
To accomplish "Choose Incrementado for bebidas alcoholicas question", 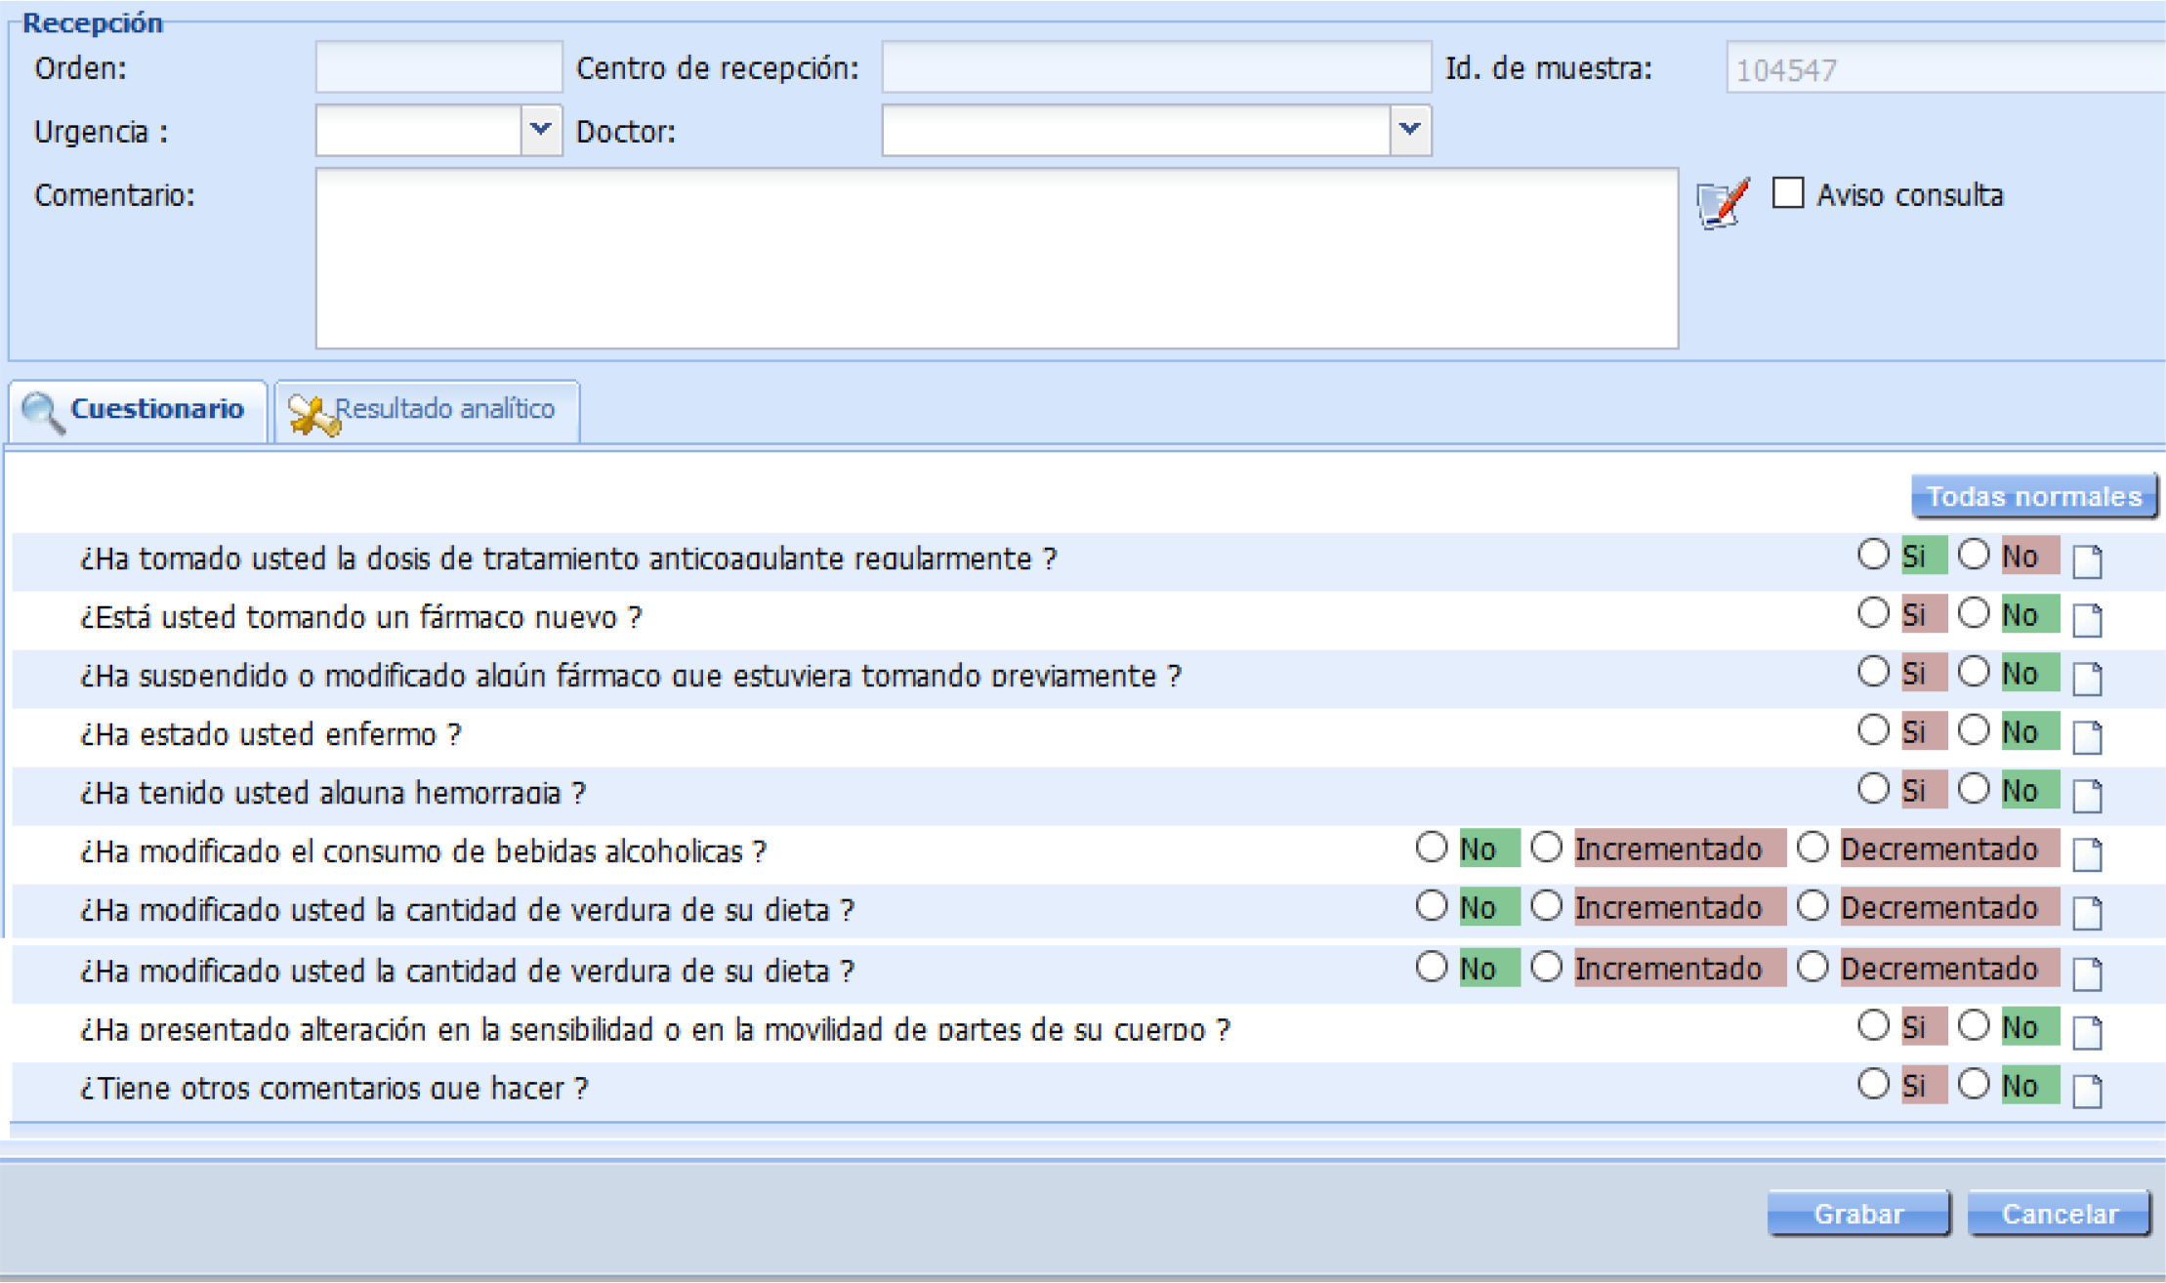I will [x=1547, y=848].
